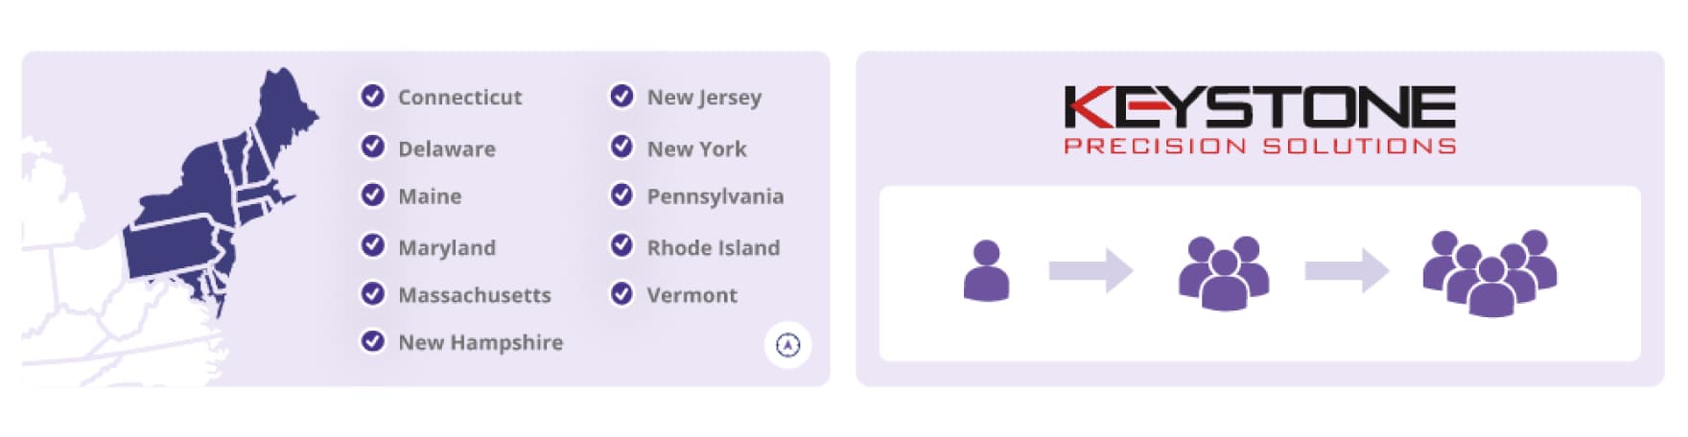Click the compass navigation icon
This screenshot has width=1688, height=437.
pos(787,345)
